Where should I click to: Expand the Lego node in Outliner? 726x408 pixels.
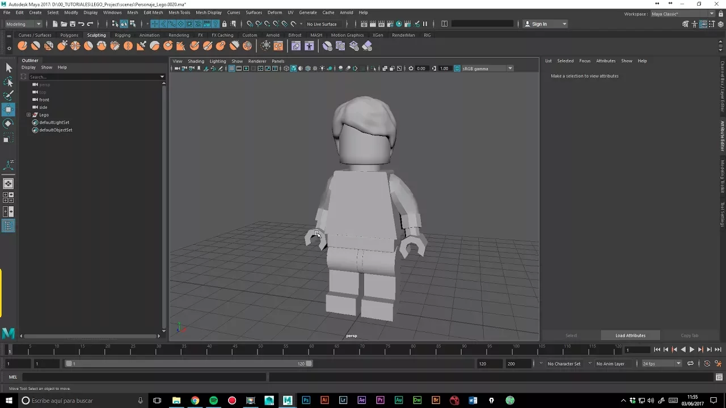pos(28,115)
